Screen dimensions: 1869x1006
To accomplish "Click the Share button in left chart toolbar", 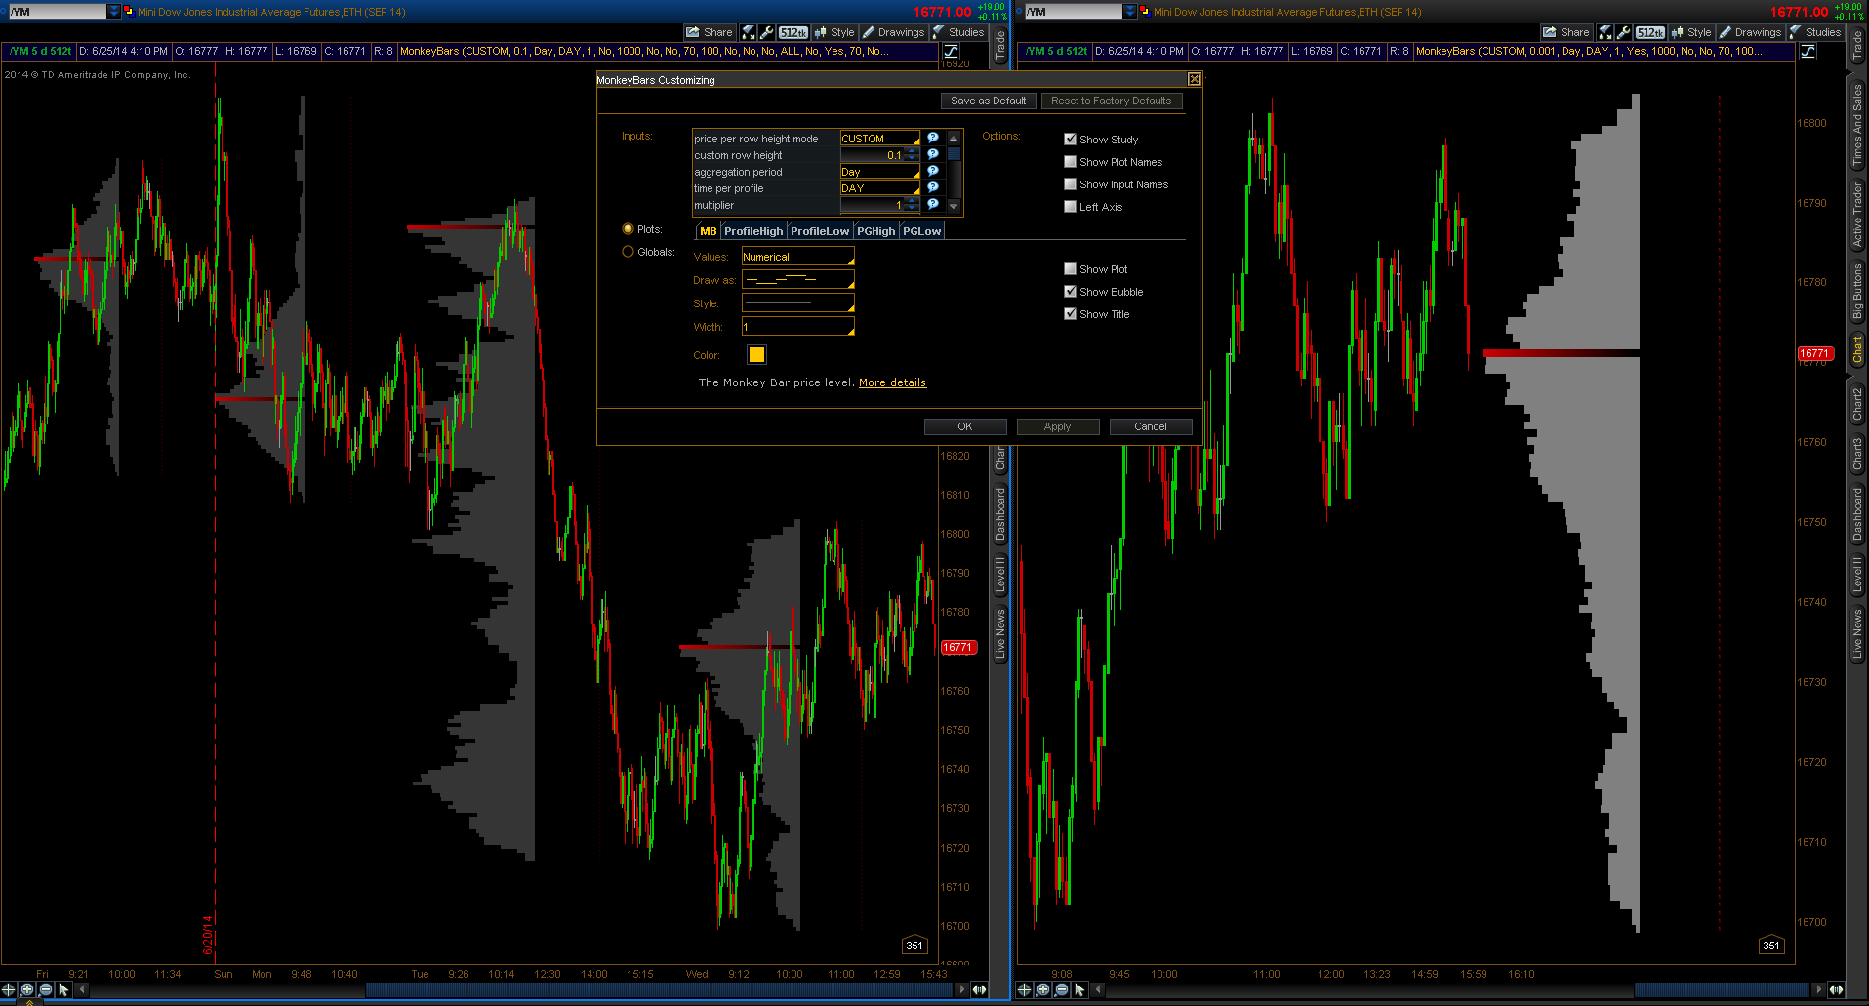I will coord(710,32).
